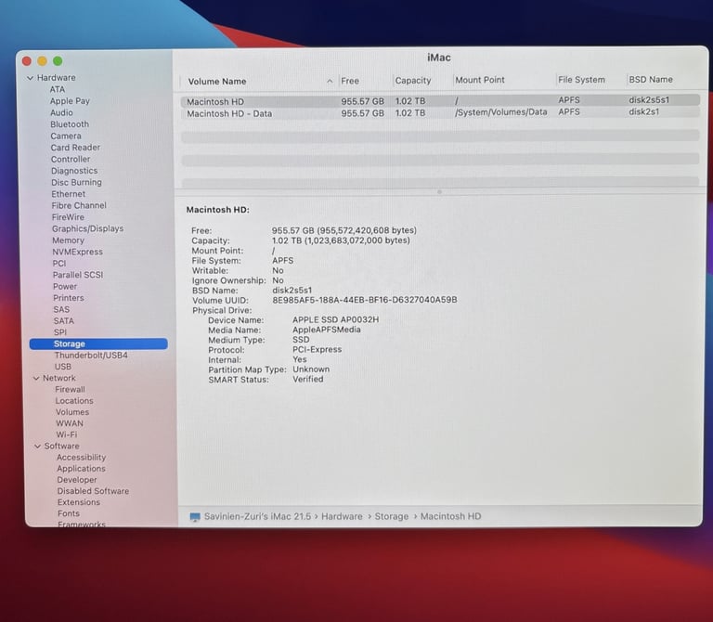Open Card Reader hardware info
Image resolution: width=713 pixels, height=622 pixels.
point(75,148)
